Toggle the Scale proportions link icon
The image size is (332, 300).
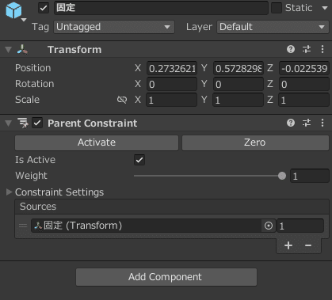122,100
